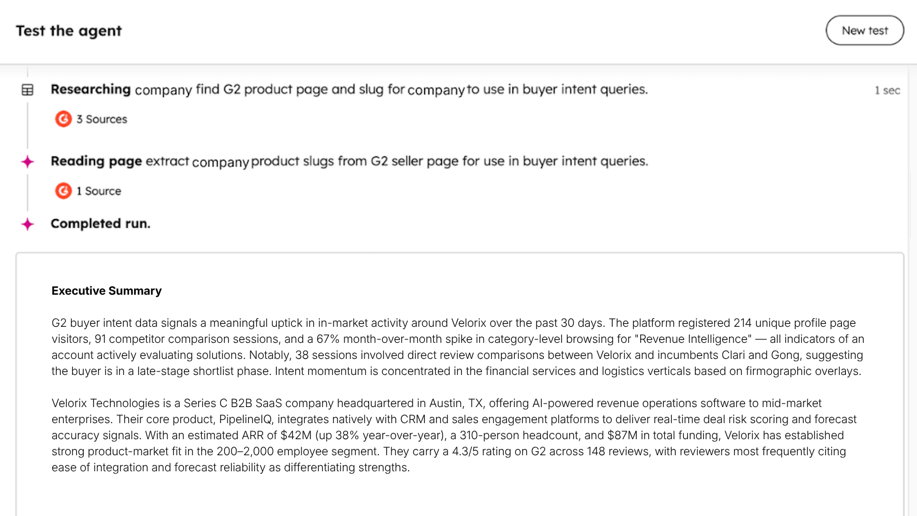Expand the 1 Source list
Viewport: 917px width, 516px height.
point(99,191)
